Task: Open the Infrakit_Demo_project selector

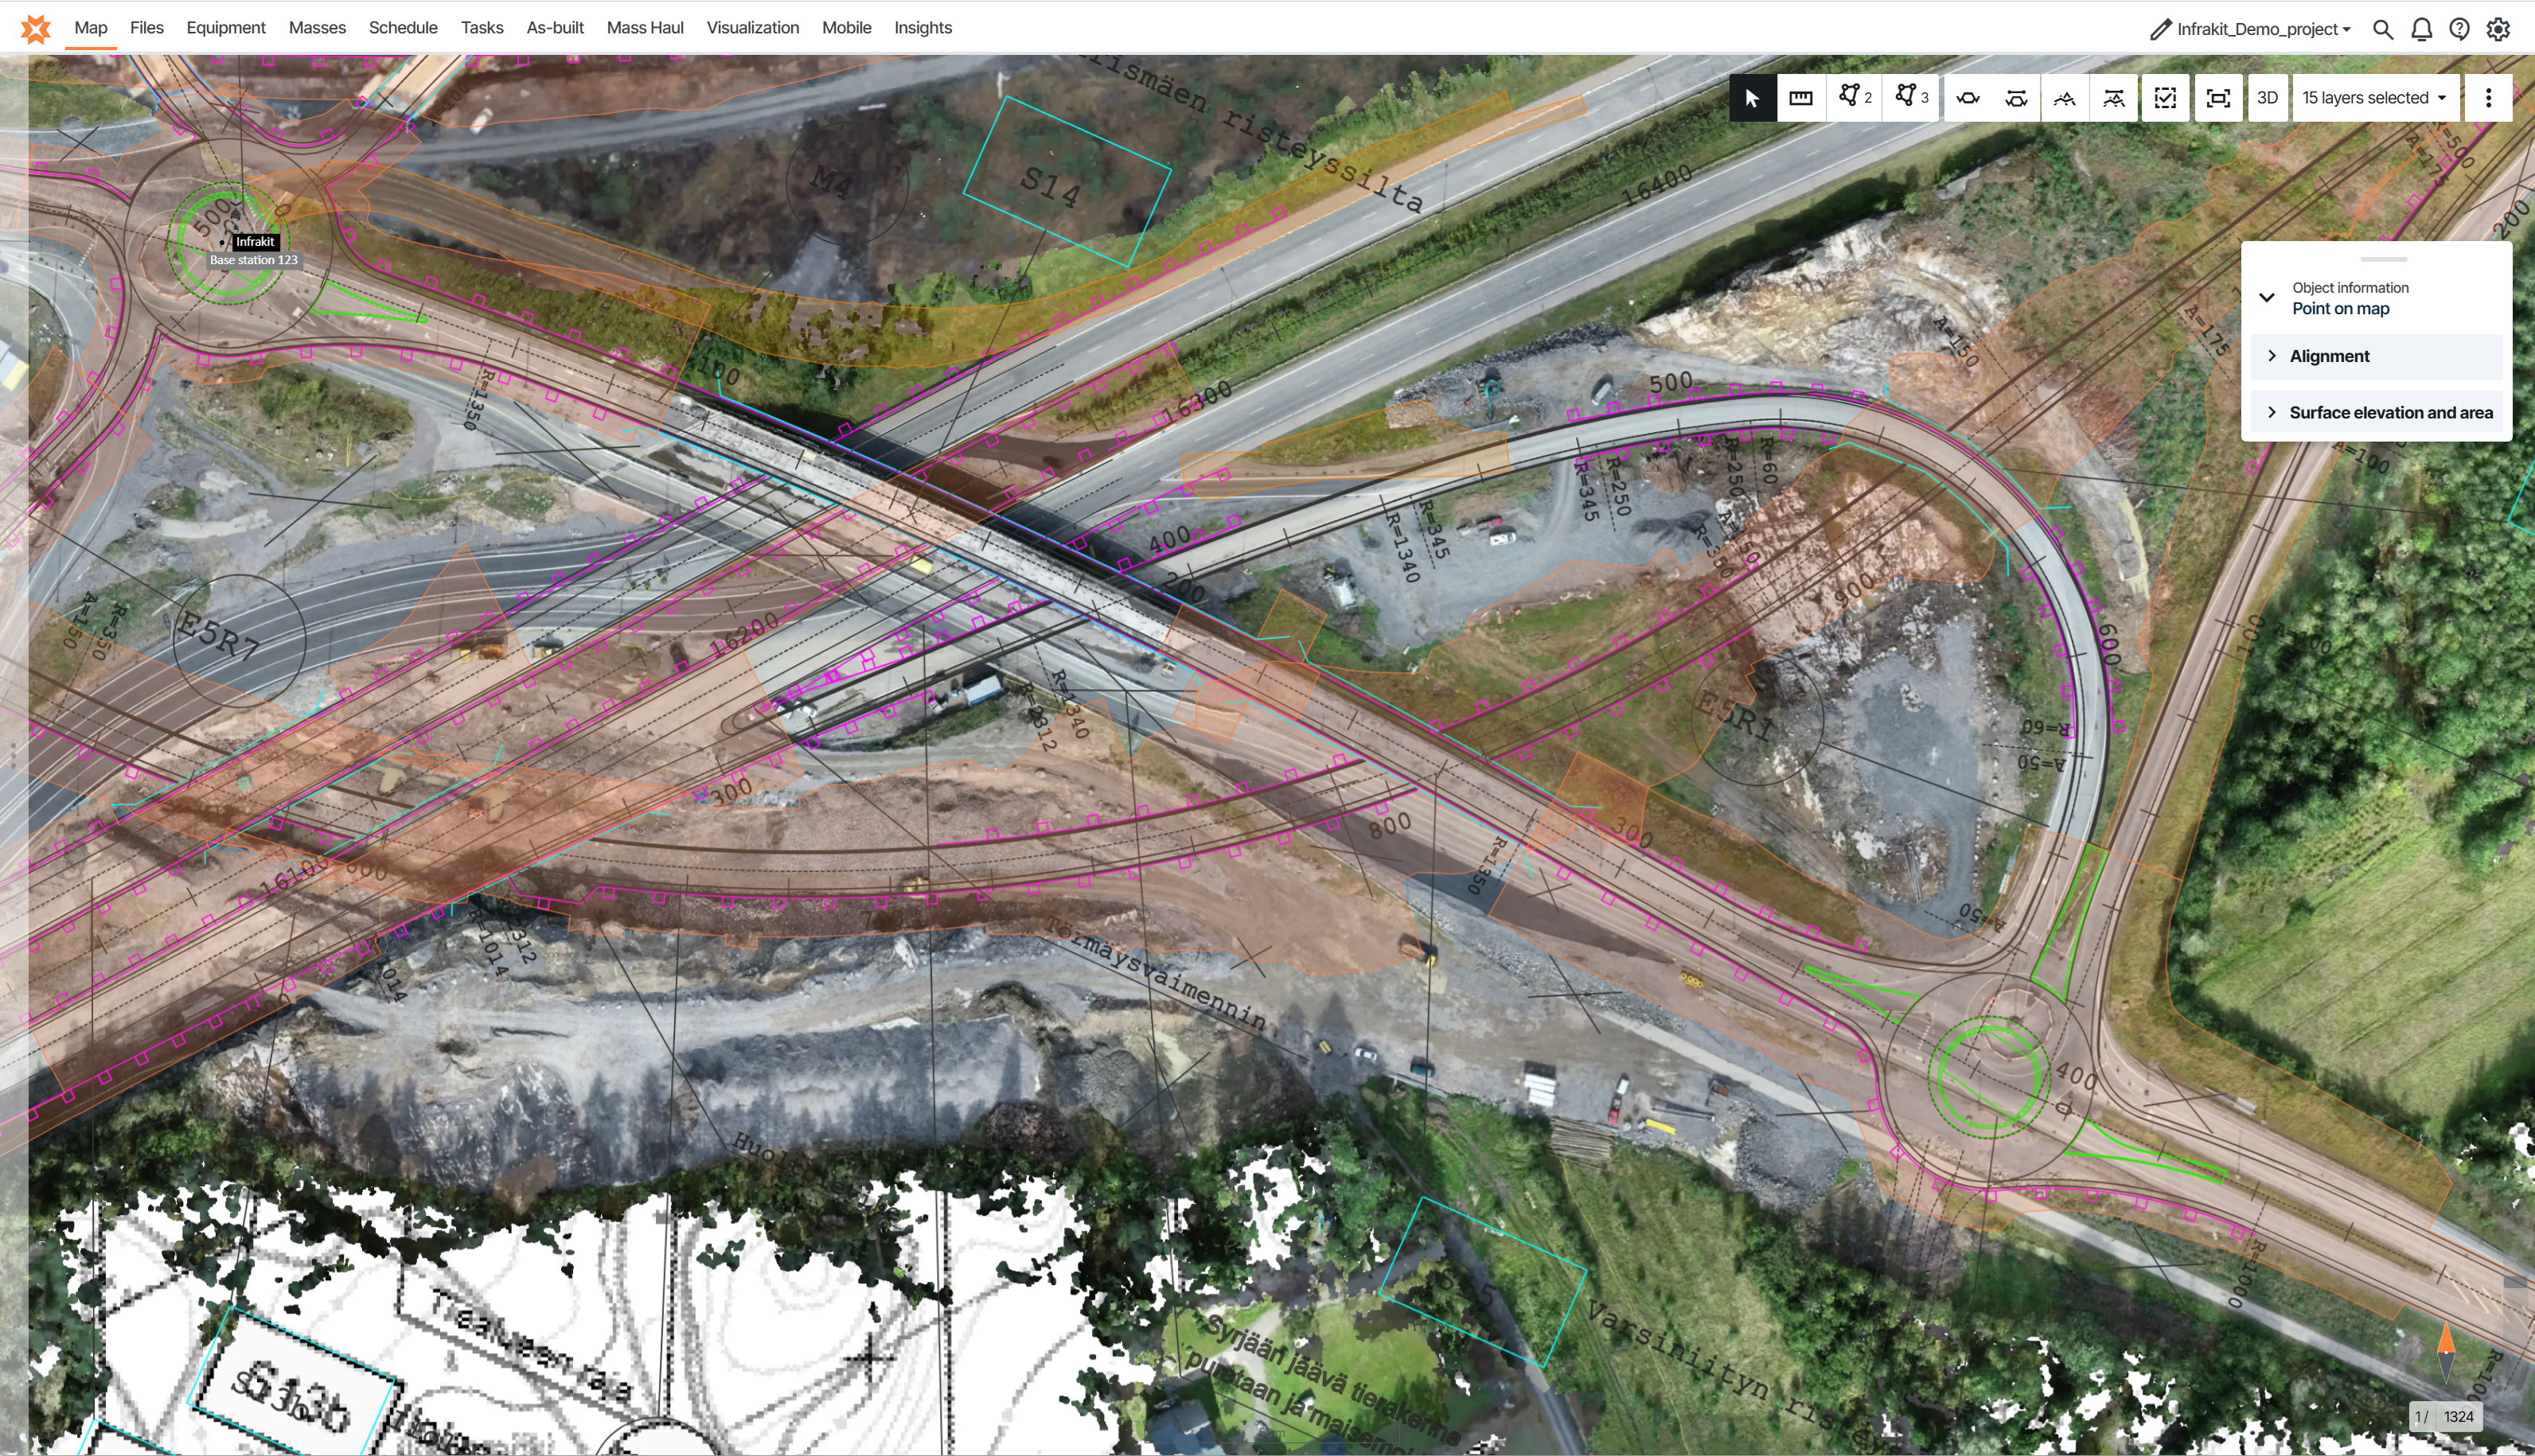Action: pyautogui.click(x=2264, y=29)
